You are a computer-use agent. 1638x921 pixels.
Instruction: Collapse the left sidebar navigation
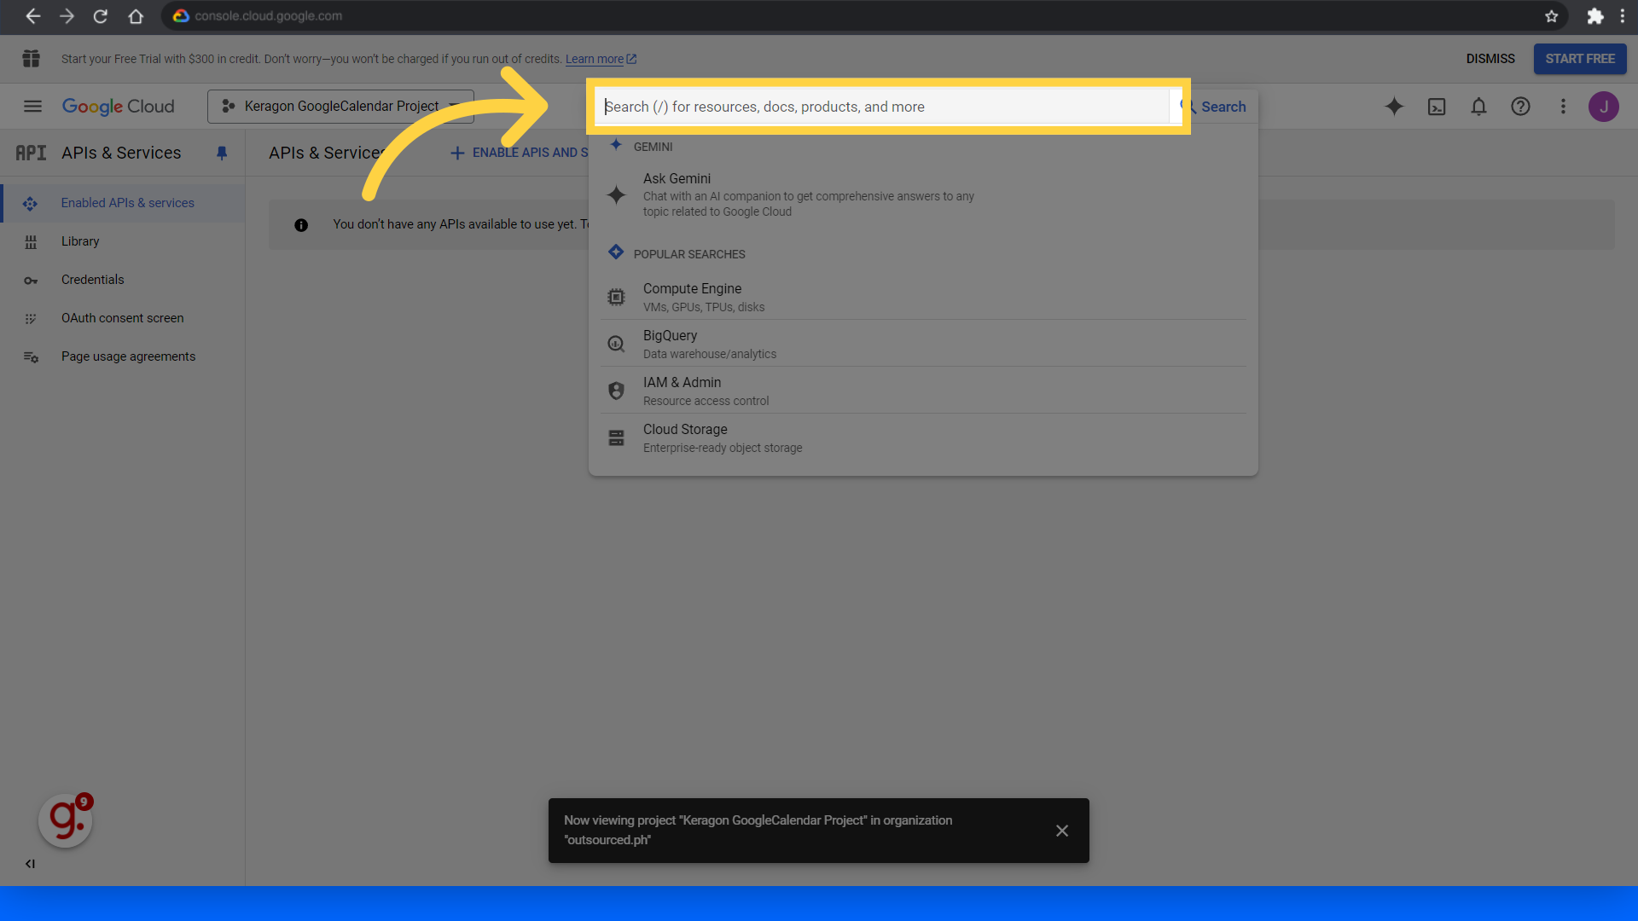pyautogui.click(x=30, y=864)
